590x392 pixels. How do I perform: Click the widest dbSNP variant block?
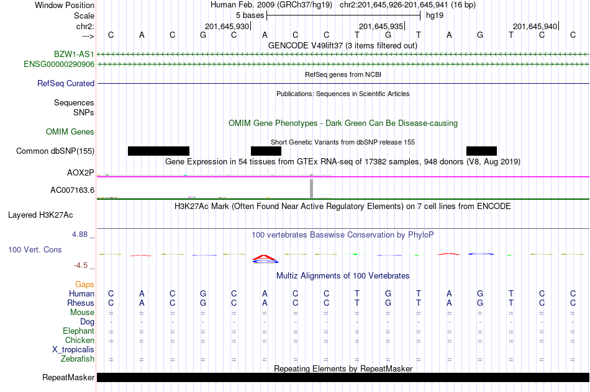(158, 151)
